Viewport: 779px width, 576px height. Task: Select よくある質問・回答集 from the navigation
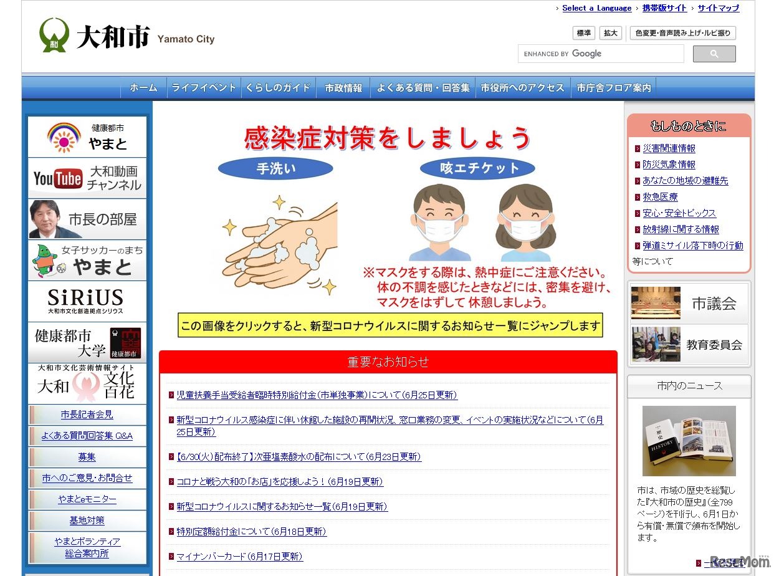tap(423, 87)
